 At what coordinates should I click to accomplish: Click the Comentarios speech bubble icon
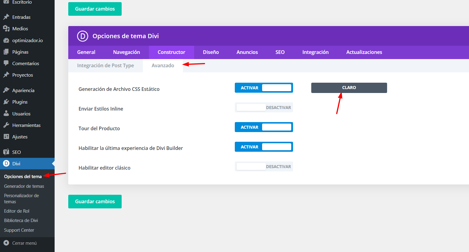click(6, 63)
